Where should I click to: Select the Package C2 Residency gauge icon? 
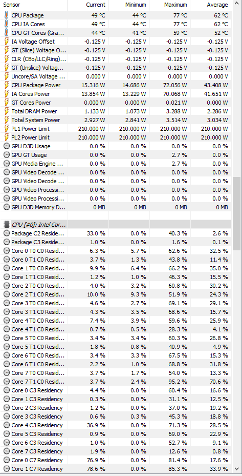click(x=6, y=233)
